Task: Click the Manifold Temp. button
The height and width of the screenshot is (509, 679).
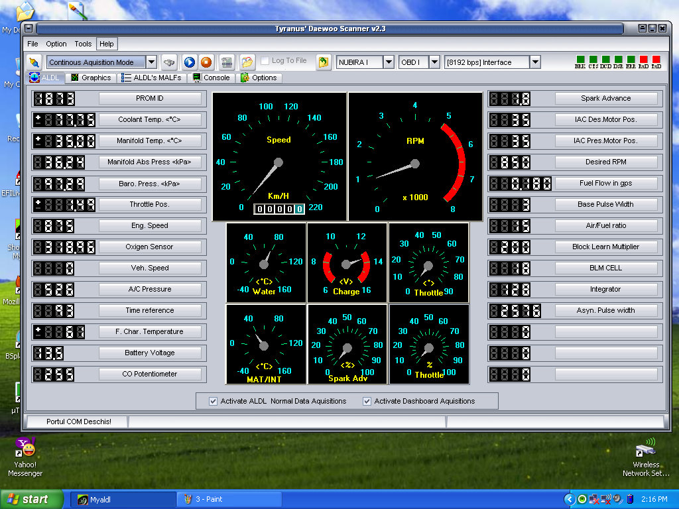Action: click(150, 141)
